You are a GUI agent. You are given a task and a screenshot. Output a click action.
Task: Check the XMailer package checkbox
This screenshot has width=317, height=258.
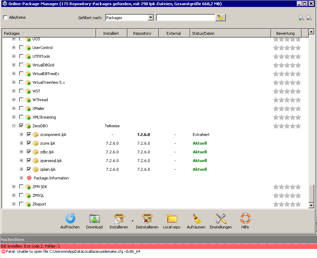pos(21,108)
